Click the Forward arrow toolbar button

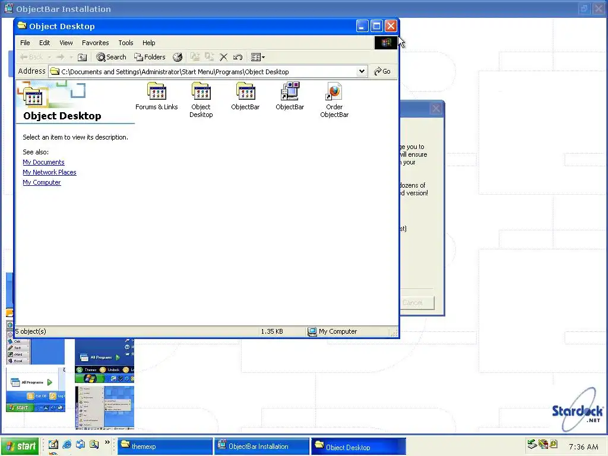60,58
